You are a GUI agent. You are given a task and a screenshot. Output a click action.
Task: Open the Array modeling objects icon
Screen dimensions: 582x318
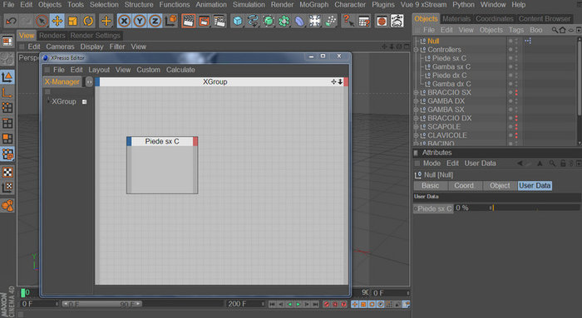[x=284, y=21]
